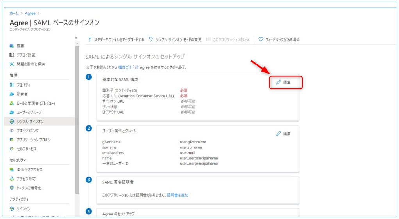Collapse the sidebar with double chevron

click(76, 38)
